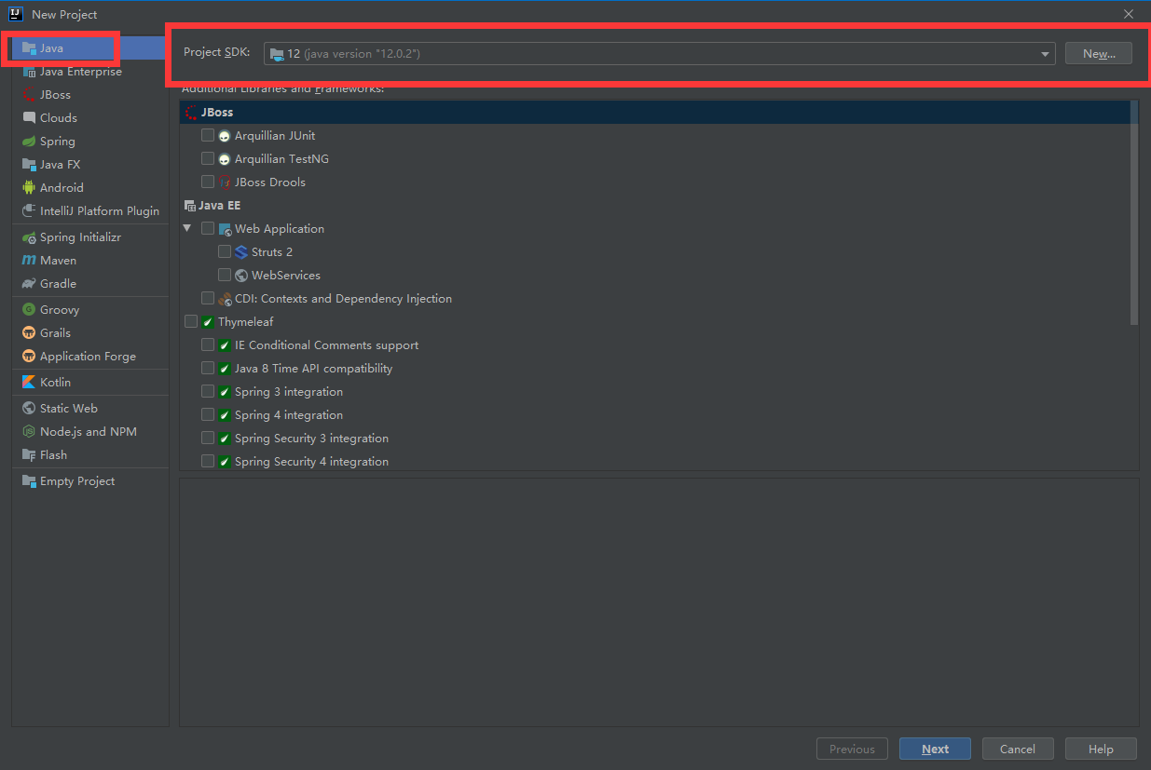The image size is (1151, 770).
Task: Select Node.js and NPM project type
Action: coord(90,432)
